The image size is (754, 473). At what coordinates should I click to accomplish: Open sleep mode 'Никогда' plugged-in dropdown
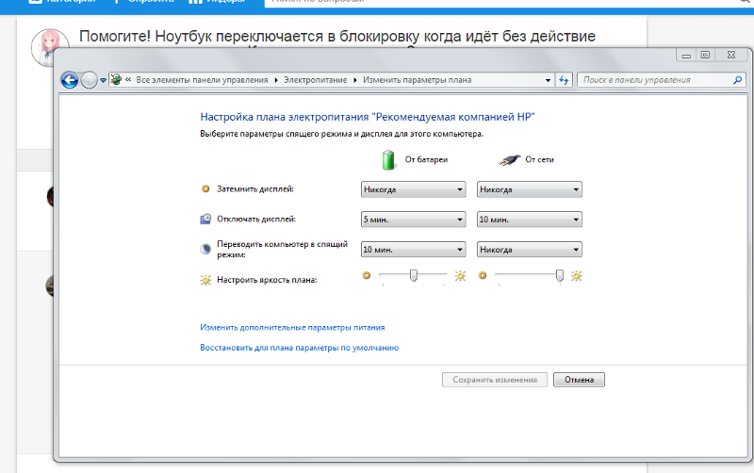pyautogui.click(x=529, y=250)
